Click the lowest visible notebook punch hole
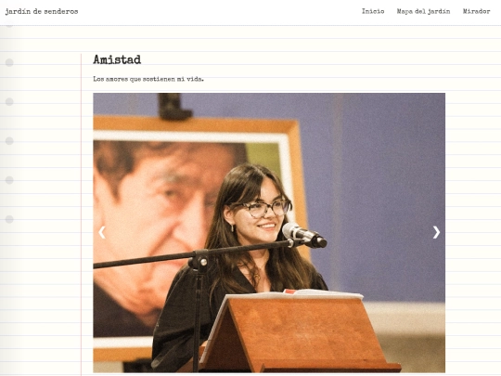Image resolution: width=501 pixels, height=376 pixels. pos(9,219)
